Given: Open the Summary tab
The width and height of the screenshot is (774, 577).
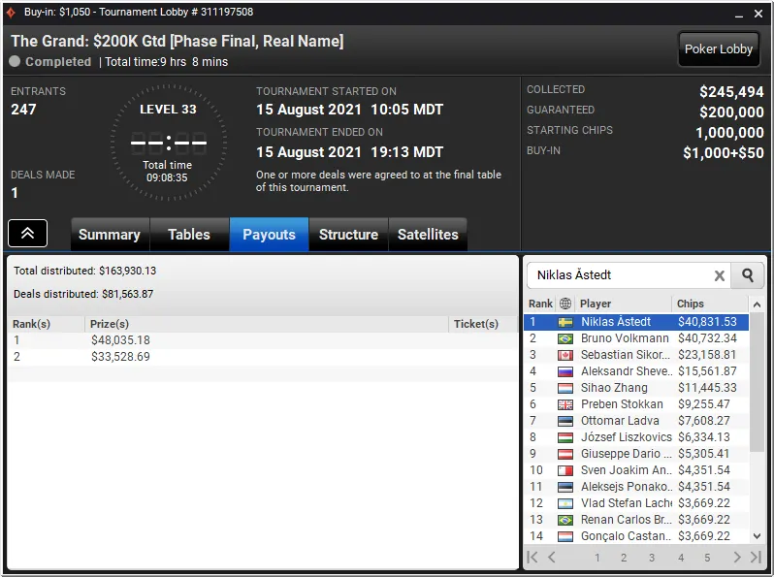Looking at the screenshot, I should 110,235.
